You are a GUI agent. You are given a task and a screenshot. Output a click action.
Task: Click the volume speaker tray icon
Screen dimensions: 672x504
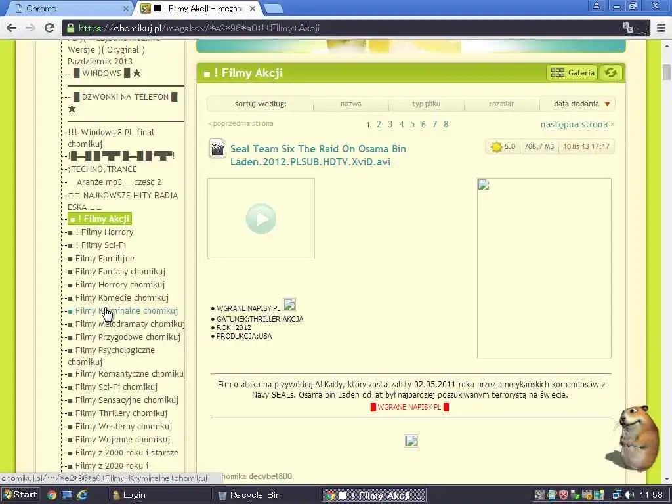point(629,495)
